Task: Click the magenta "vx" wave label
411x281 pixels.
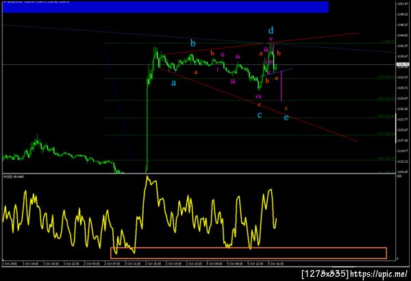Action: pos(258,96)
